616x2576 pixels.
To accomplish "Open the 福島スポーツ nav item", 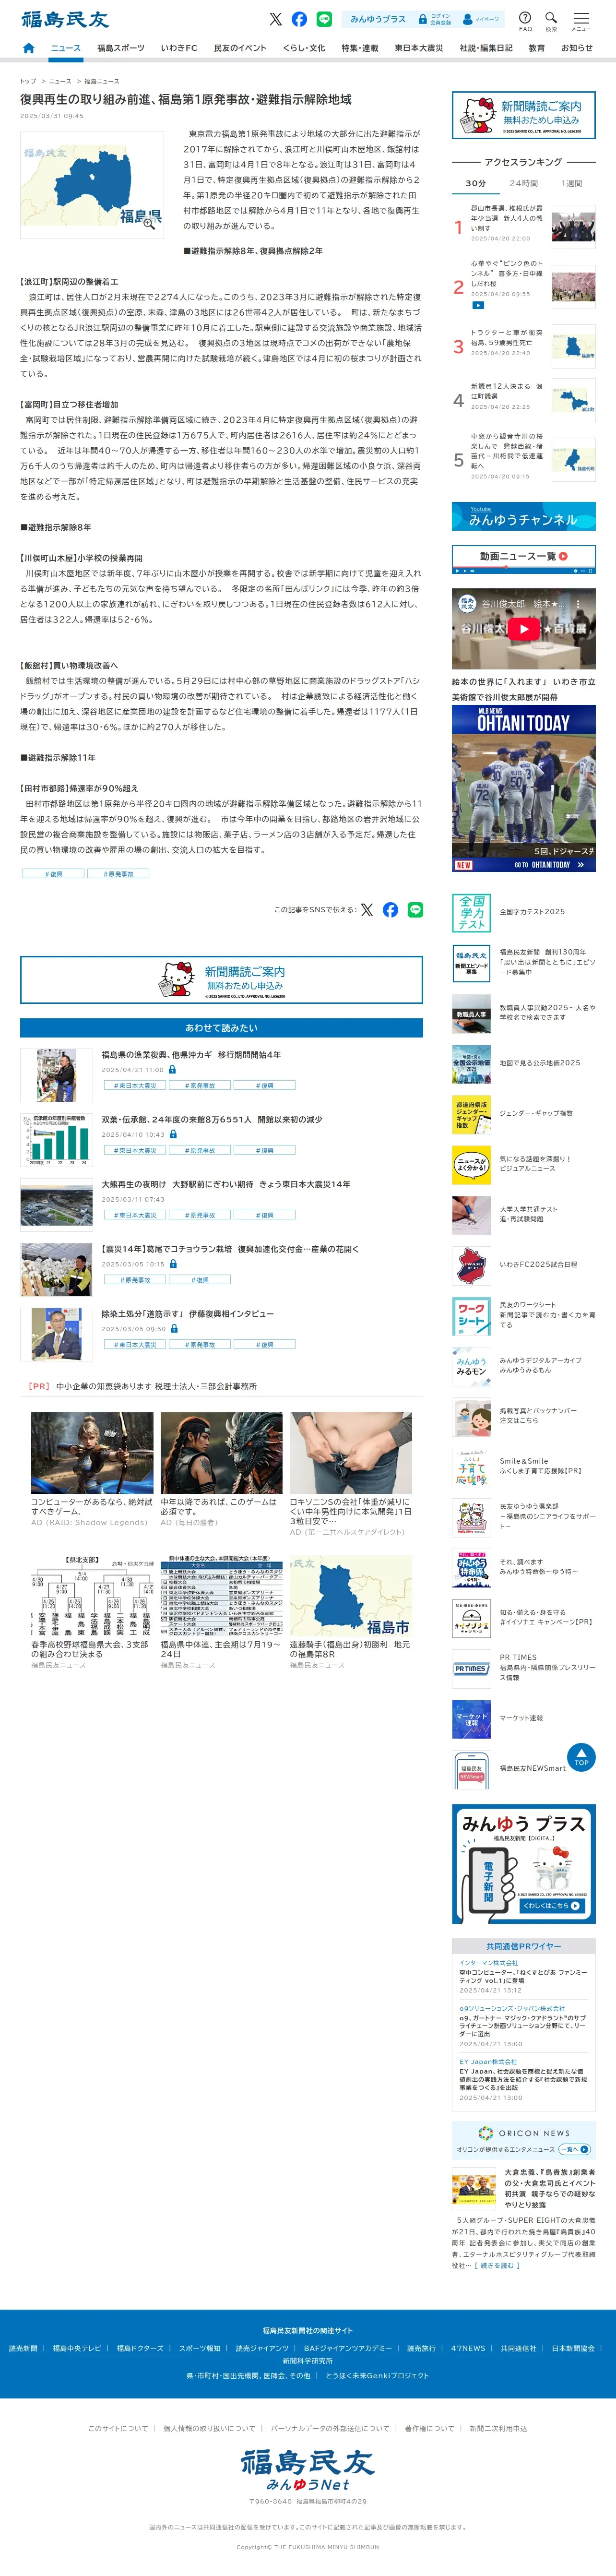I will tap(120, 48).
